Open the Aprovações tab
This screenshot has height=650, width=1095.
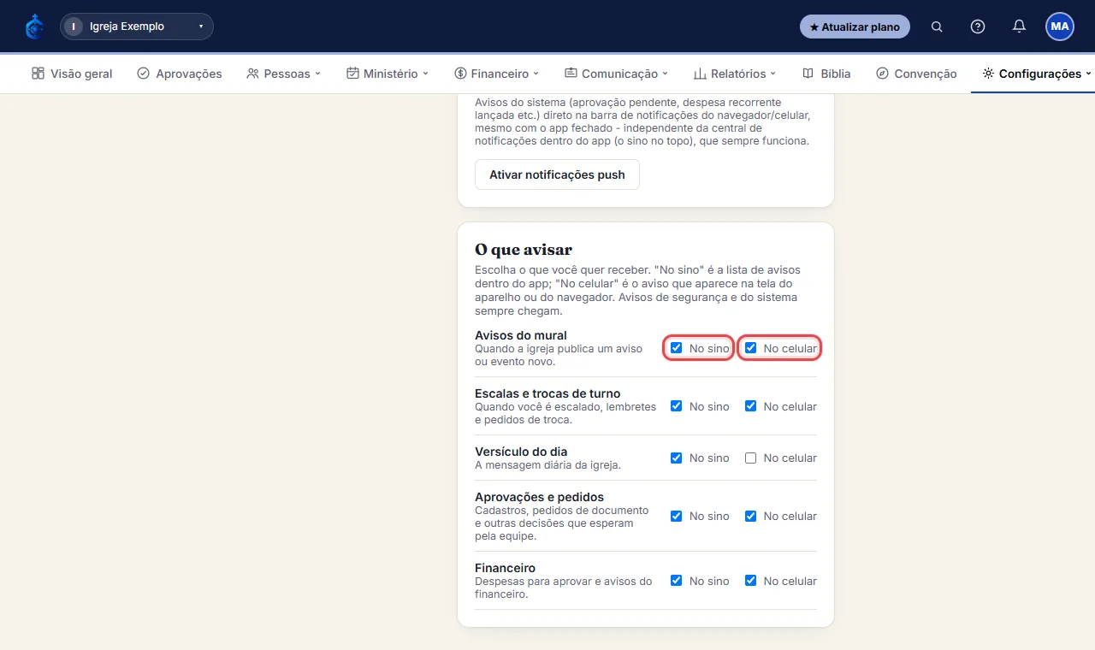(x=180, y=74)
